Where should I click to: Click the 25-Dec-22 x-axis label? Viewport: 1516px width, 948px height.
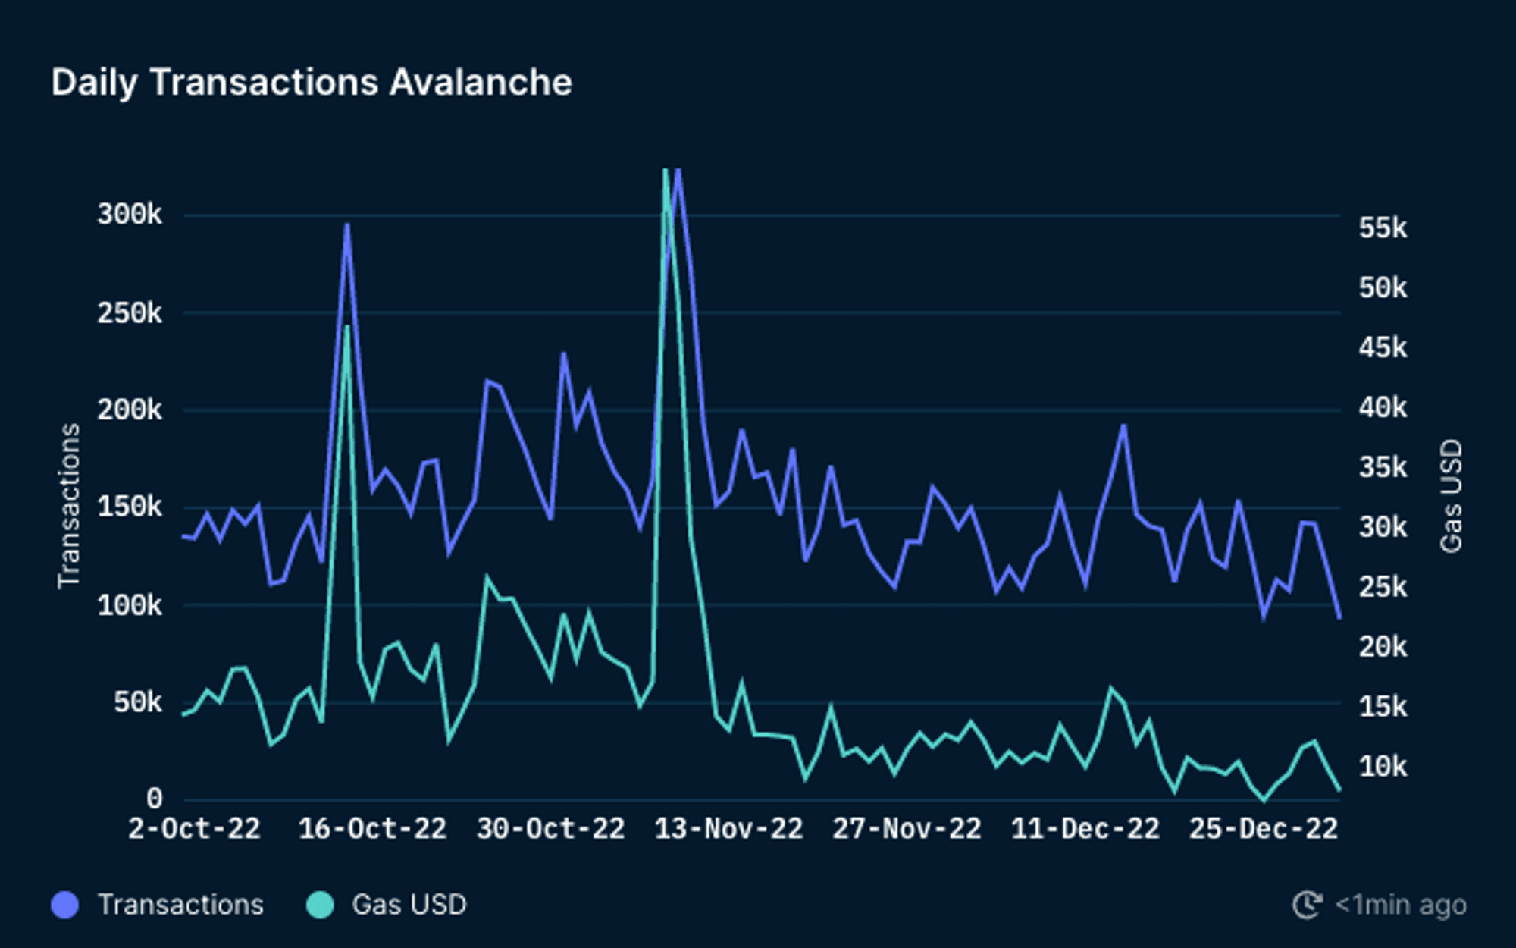click(x=1263, y=829)
